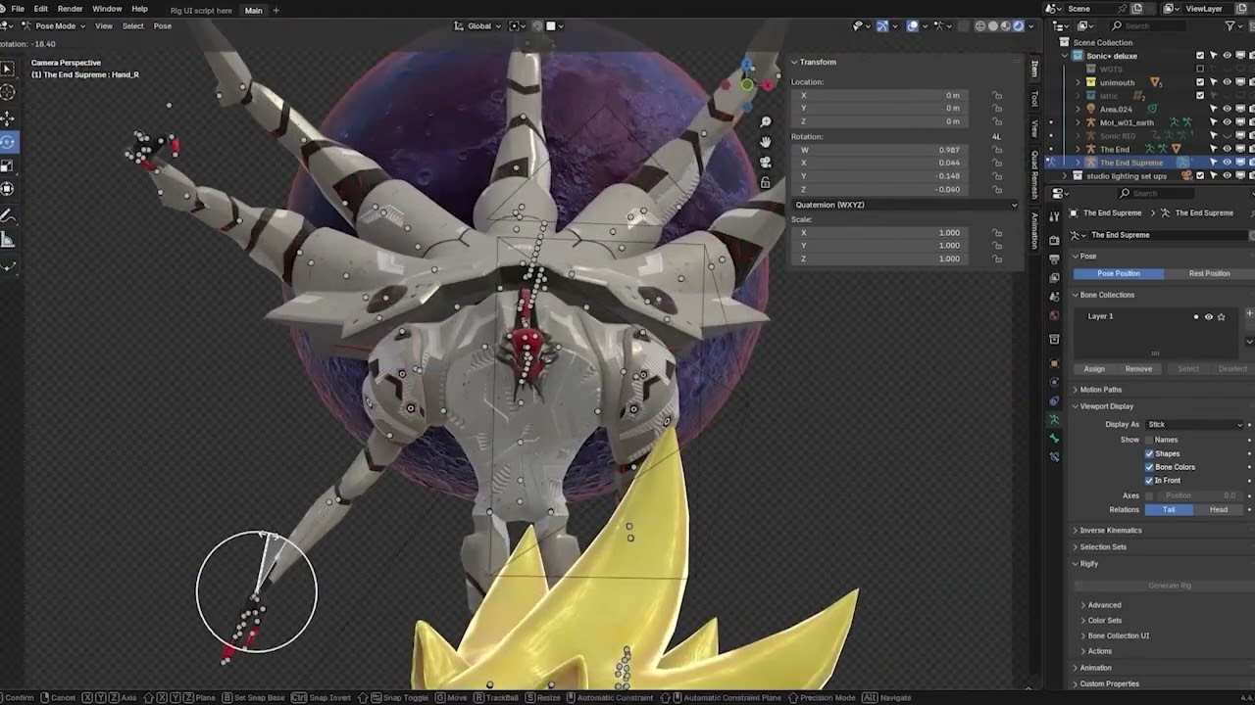
Task: Toggle viewport overlays button
Action: pos(913,26)
